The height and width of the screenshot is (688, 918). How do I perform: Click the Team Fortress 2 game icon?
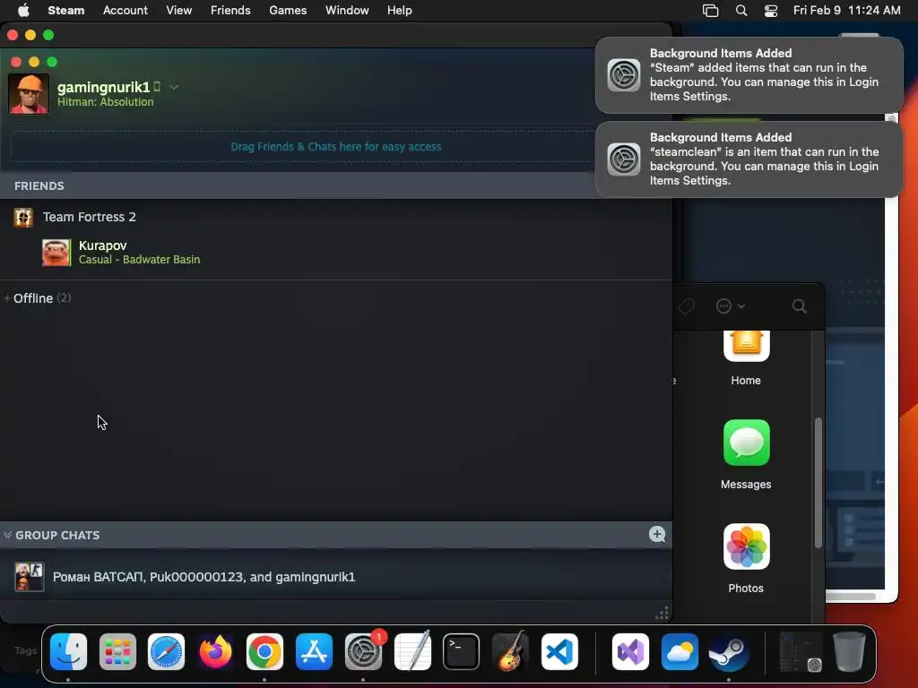[x=23, y=217]
